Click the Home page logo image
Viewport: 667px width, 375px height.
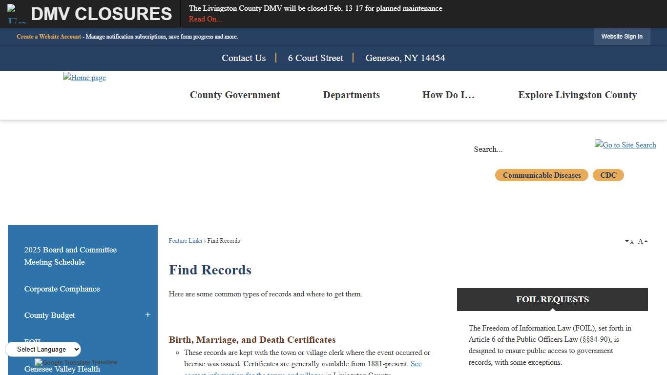[x=84, y=78]
